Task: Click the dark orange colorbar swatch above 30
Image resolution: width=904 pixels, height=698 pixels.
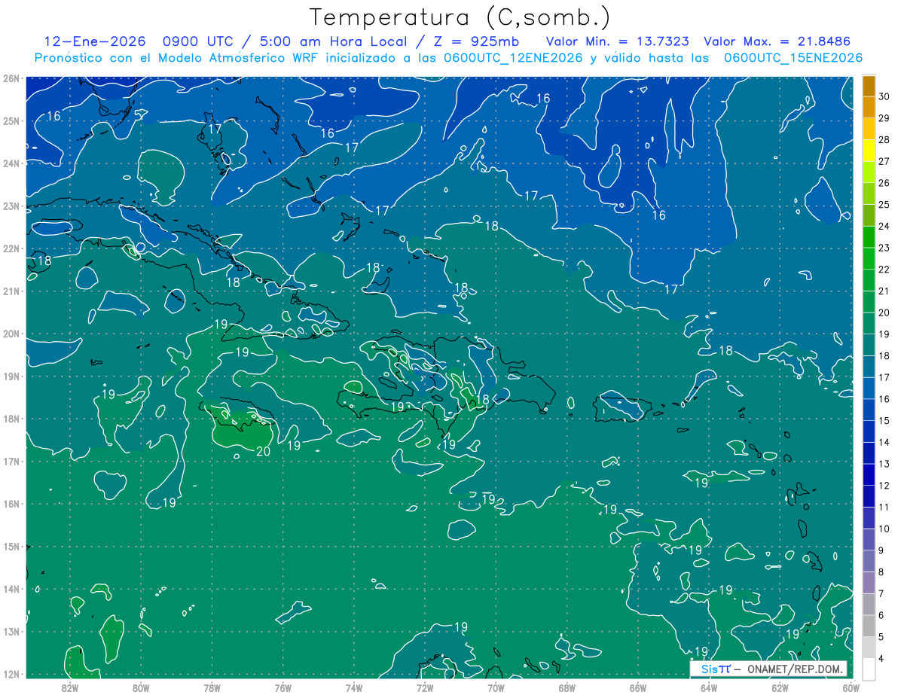Action: click(869, 85)
